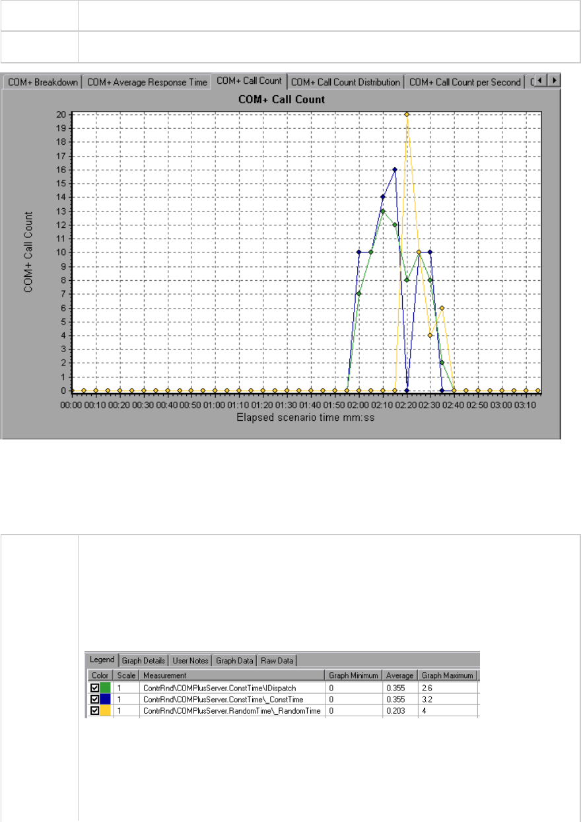581x822 pixels.
Task: Click the green IDispatch color swatch
Action: (106, 688)
